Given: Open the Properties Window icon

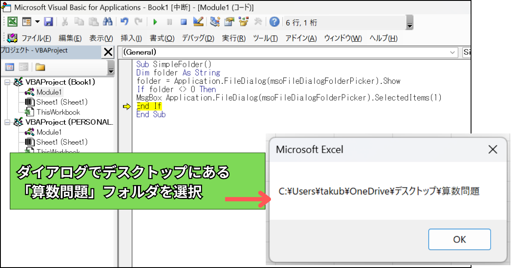Looking at the screenshot, I should click(x=229, y=22).
